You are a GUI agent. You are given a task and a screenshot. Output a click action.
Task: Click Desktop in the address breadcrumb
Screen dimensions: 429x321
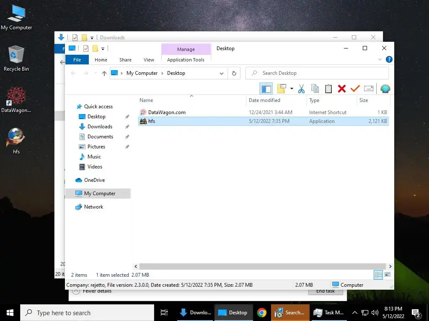[x=176, y=73]
